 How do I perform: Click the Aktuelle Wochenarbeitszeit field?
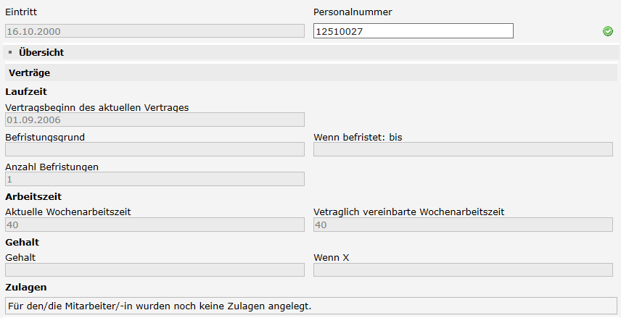(155, 225)
